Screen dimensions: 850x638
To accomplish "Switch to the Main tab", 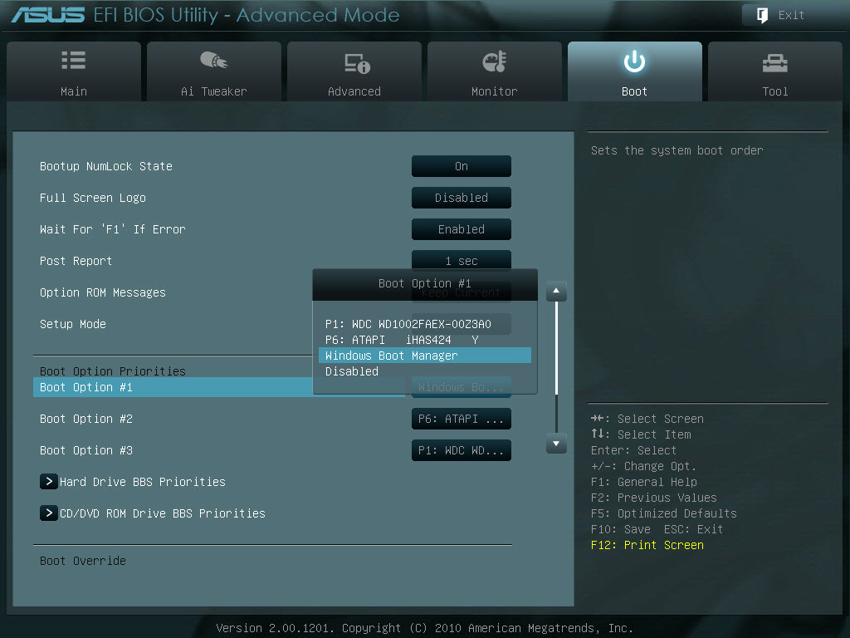I will (x=74, y=71).
